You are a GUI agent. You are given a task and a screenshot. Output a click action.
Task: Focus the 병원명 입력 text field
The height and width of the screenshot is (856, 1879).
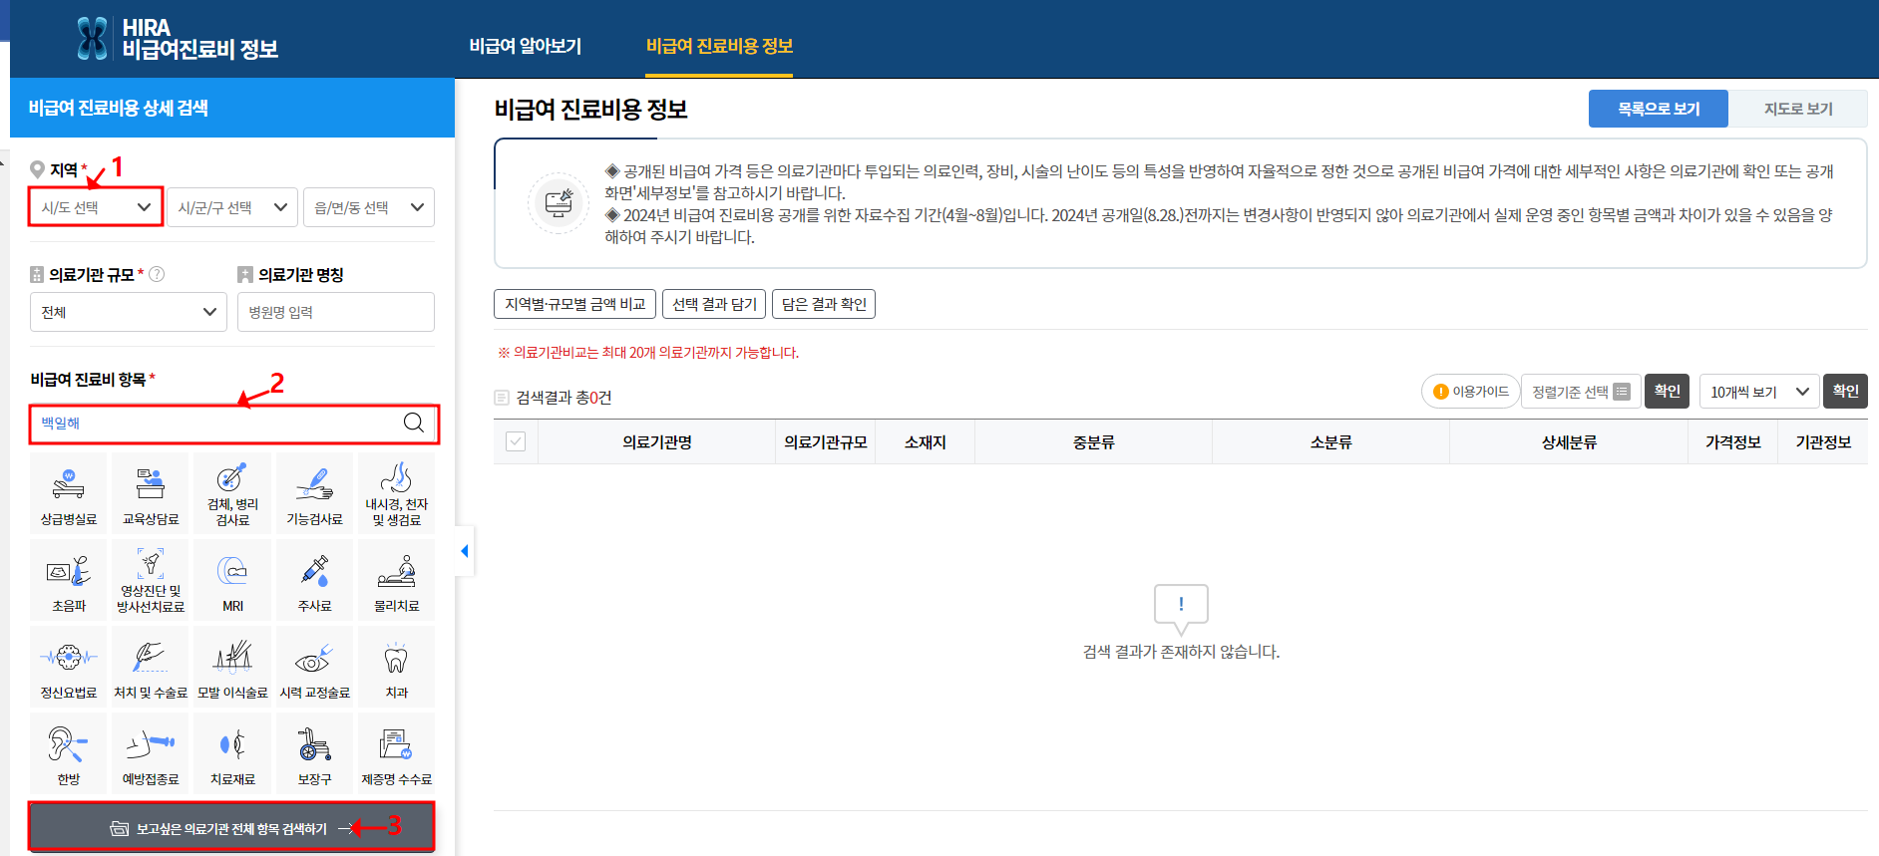tap(336, 312)
